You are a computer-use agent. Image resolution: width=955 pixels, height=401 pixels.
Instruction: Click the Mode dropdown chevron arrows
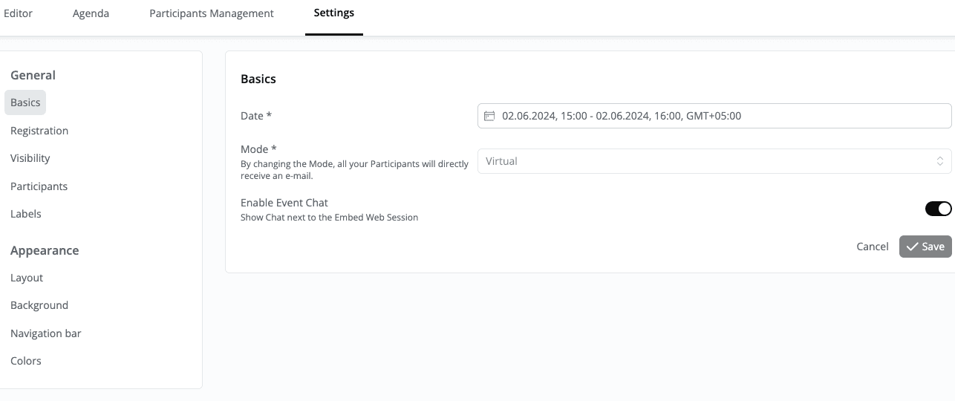click(939, 161)
